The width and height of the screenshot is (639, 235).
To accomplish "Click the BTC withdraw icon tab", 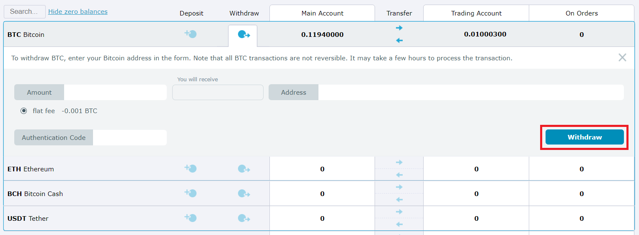I will click(x=243, y=35).
